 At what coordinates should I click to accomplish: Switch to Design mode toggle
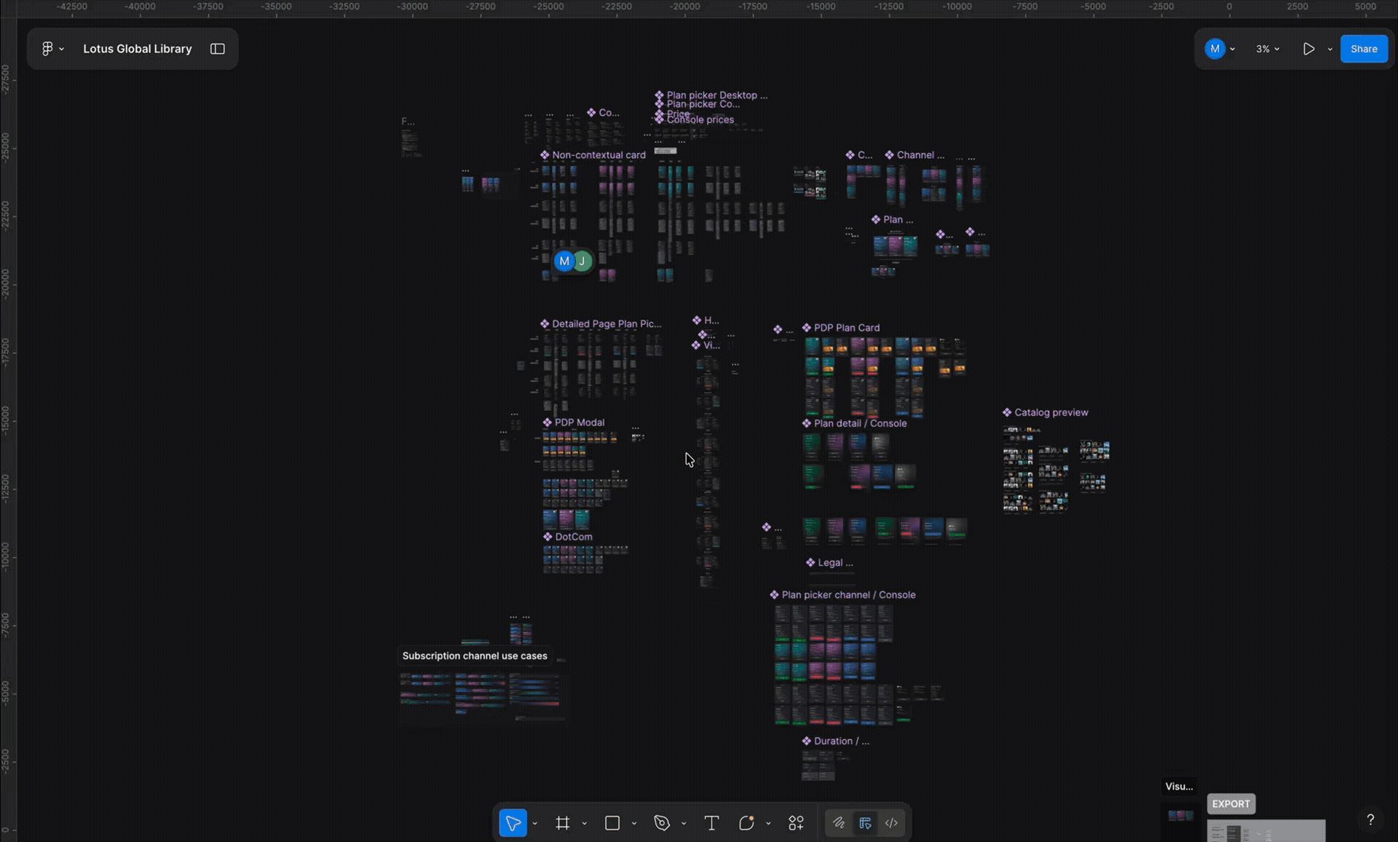pyautogui.click(x=865, y=823)
